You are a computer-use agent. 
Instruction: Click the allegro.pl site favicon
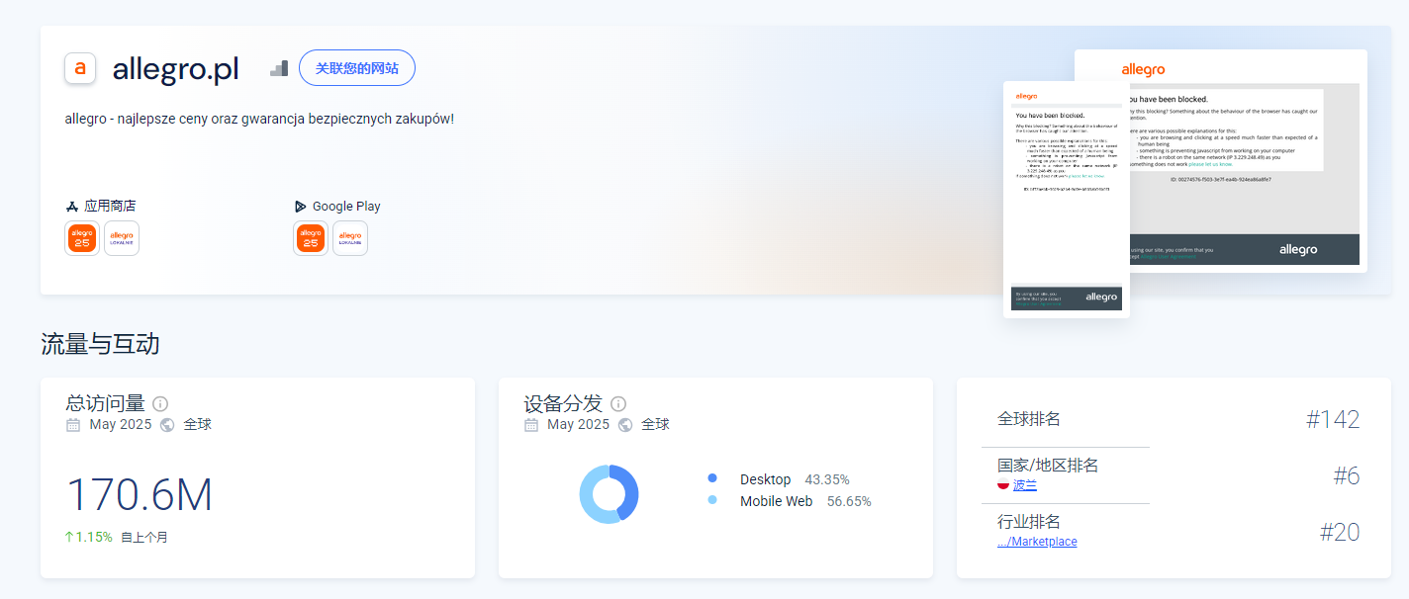(80, 68)
